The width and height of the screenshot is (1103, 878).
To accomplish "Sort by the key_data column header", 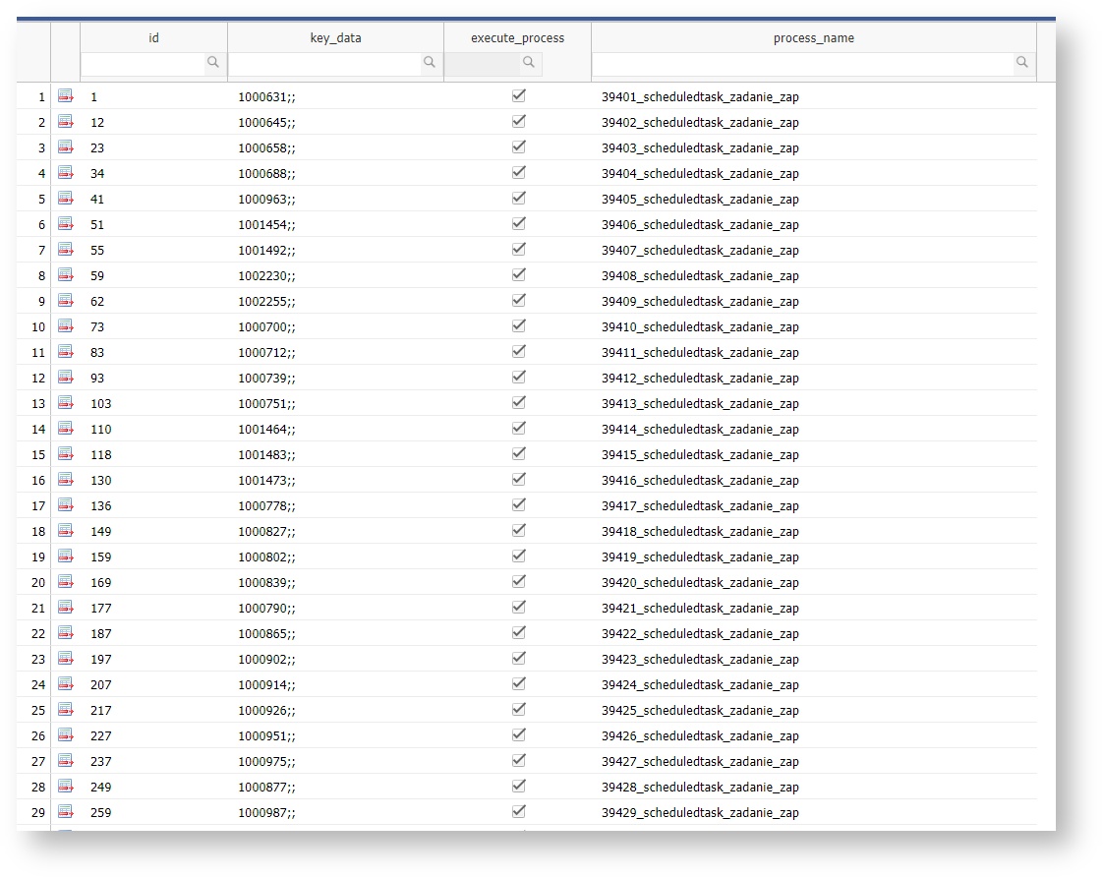I will [335, 38].
